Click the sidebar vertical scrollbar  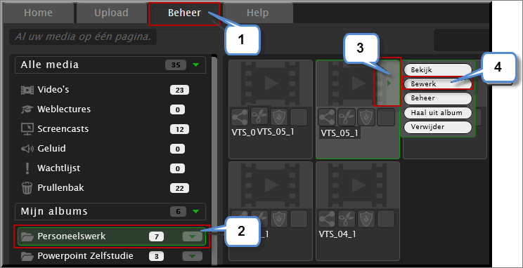coord(214,160)
